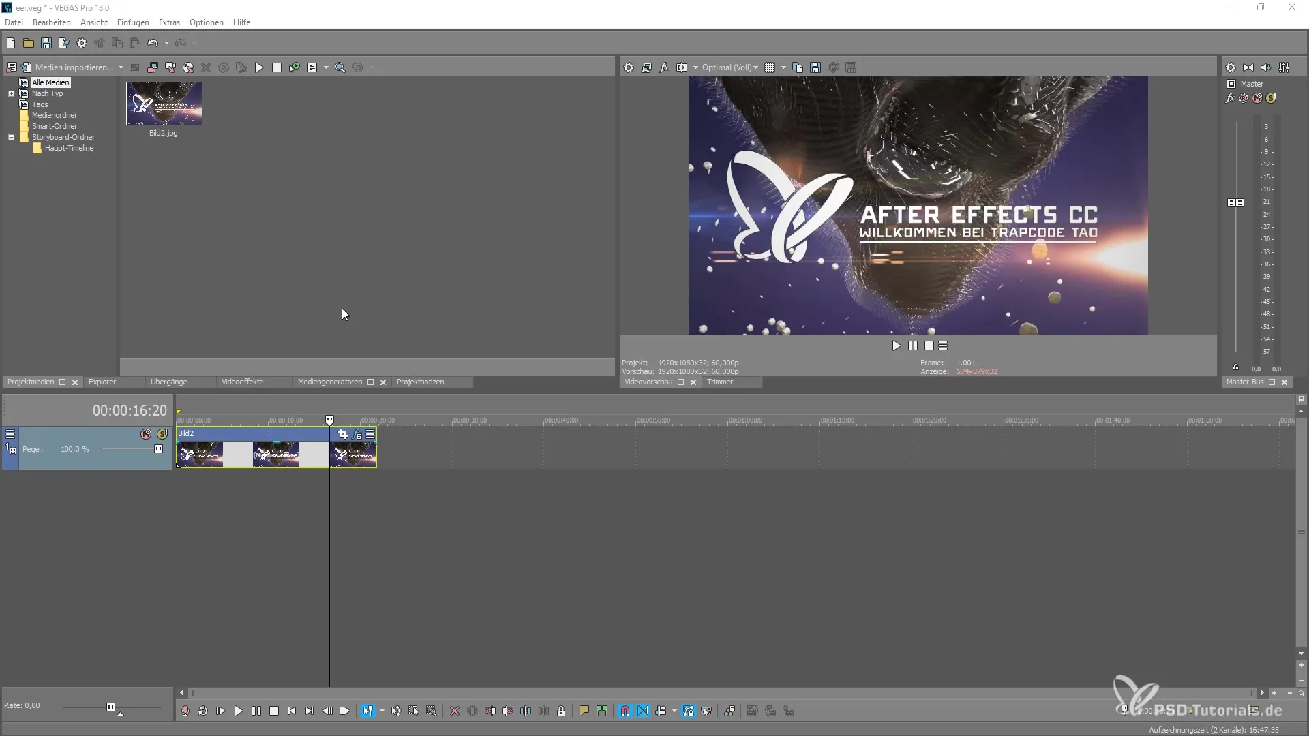Open the mixer properties gear icon
Screen dimensions: 1309x736
tap(1231, 67)
